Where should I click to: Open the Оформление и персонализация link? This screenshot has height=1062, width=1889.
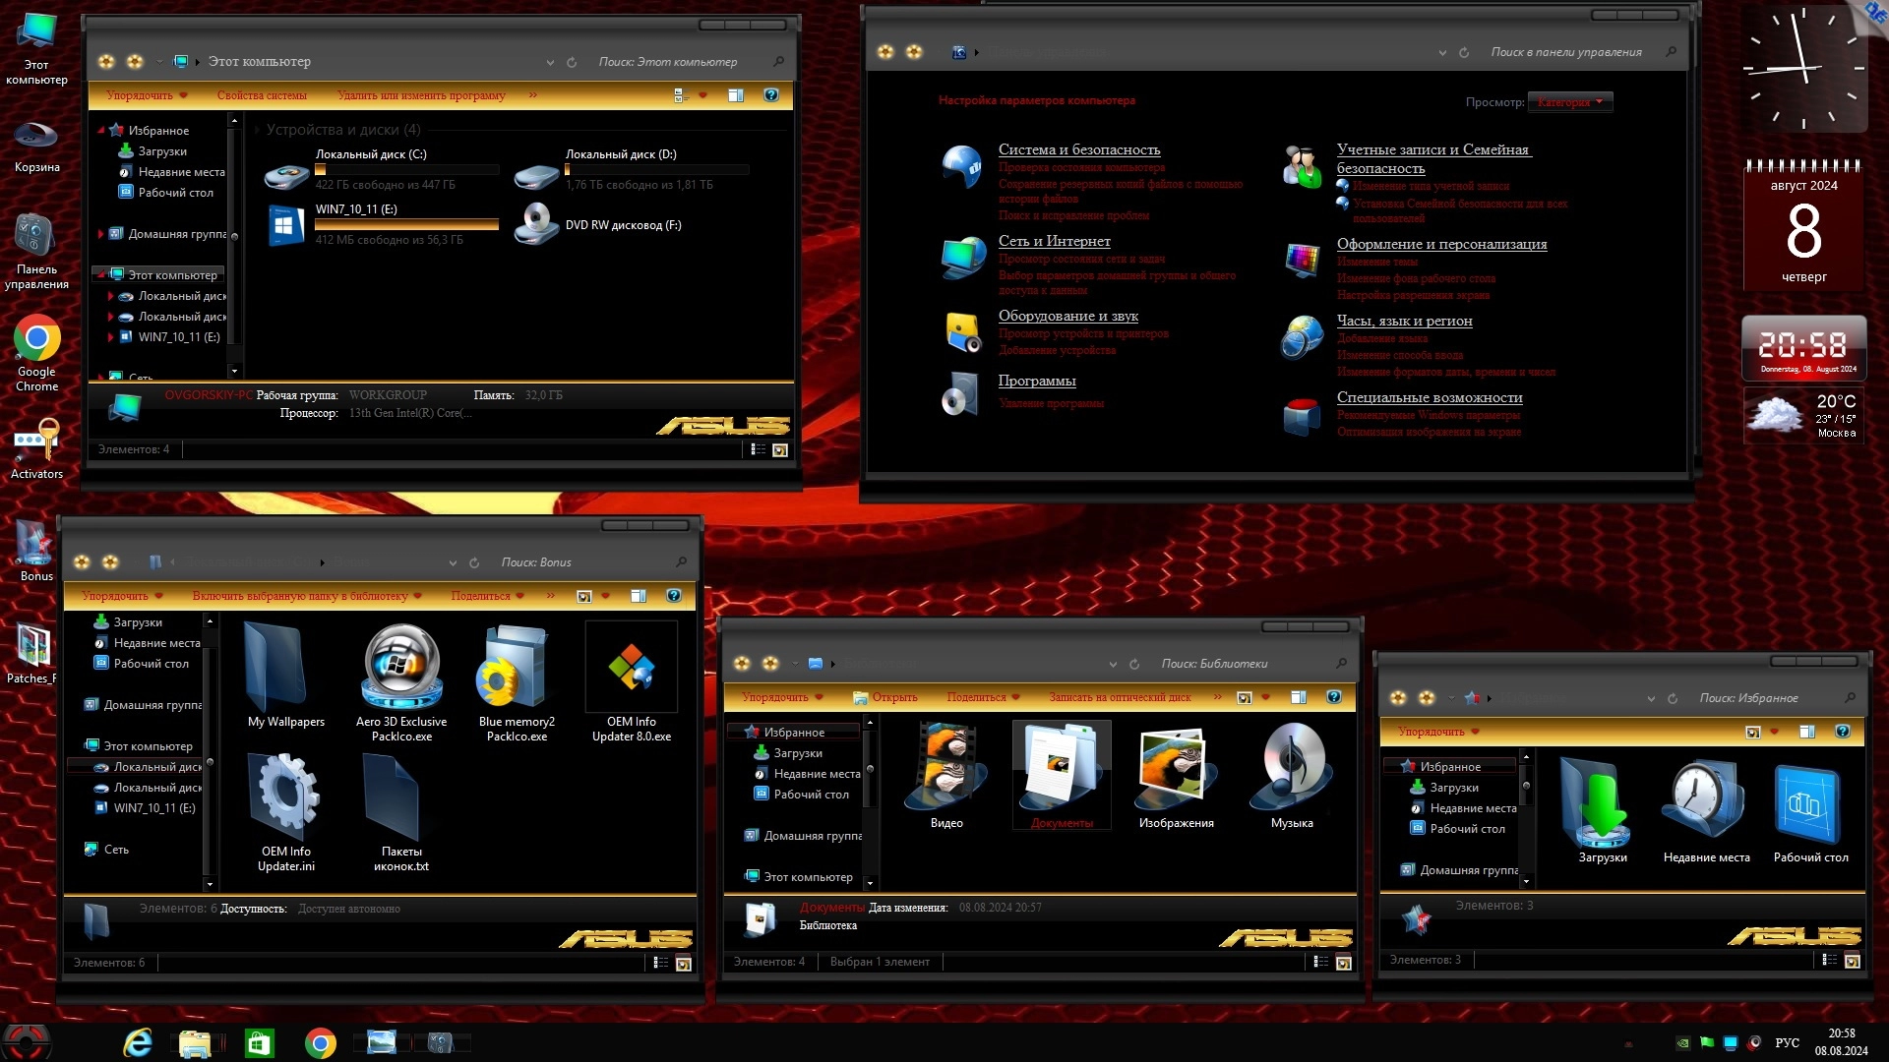click(x=1440, y=244)
